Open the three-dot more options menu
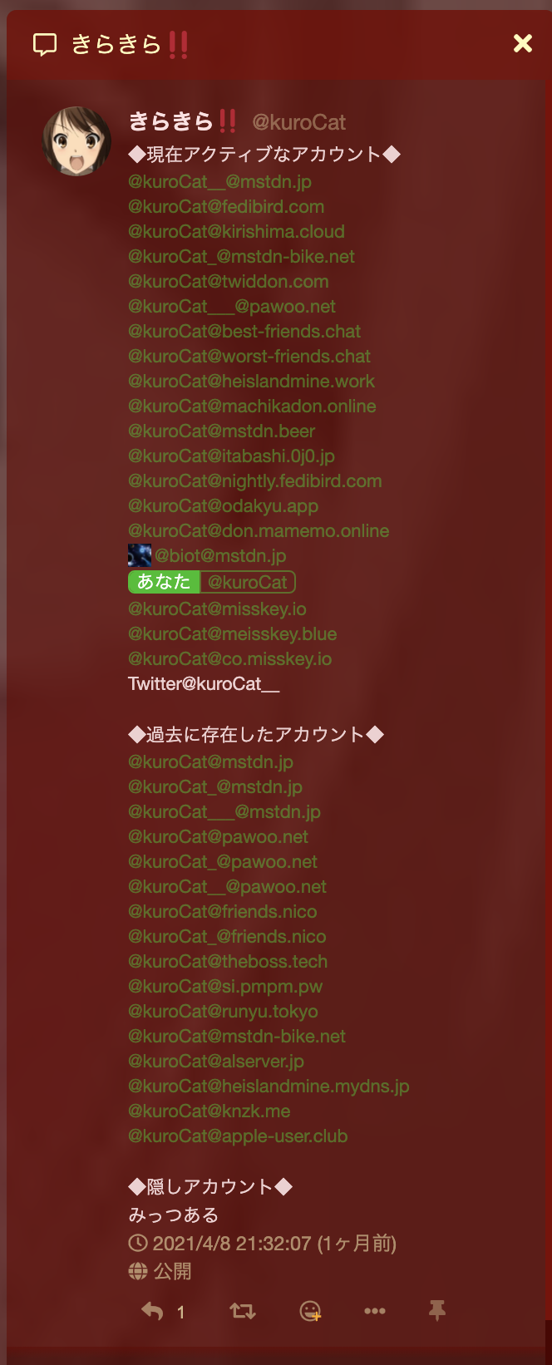552x1365 pixels. (375, 1311)
